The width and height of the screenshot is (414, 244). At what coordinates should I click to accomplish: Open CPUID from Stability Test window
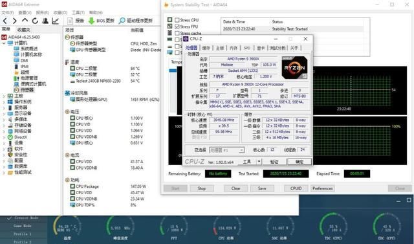point(296,188)
